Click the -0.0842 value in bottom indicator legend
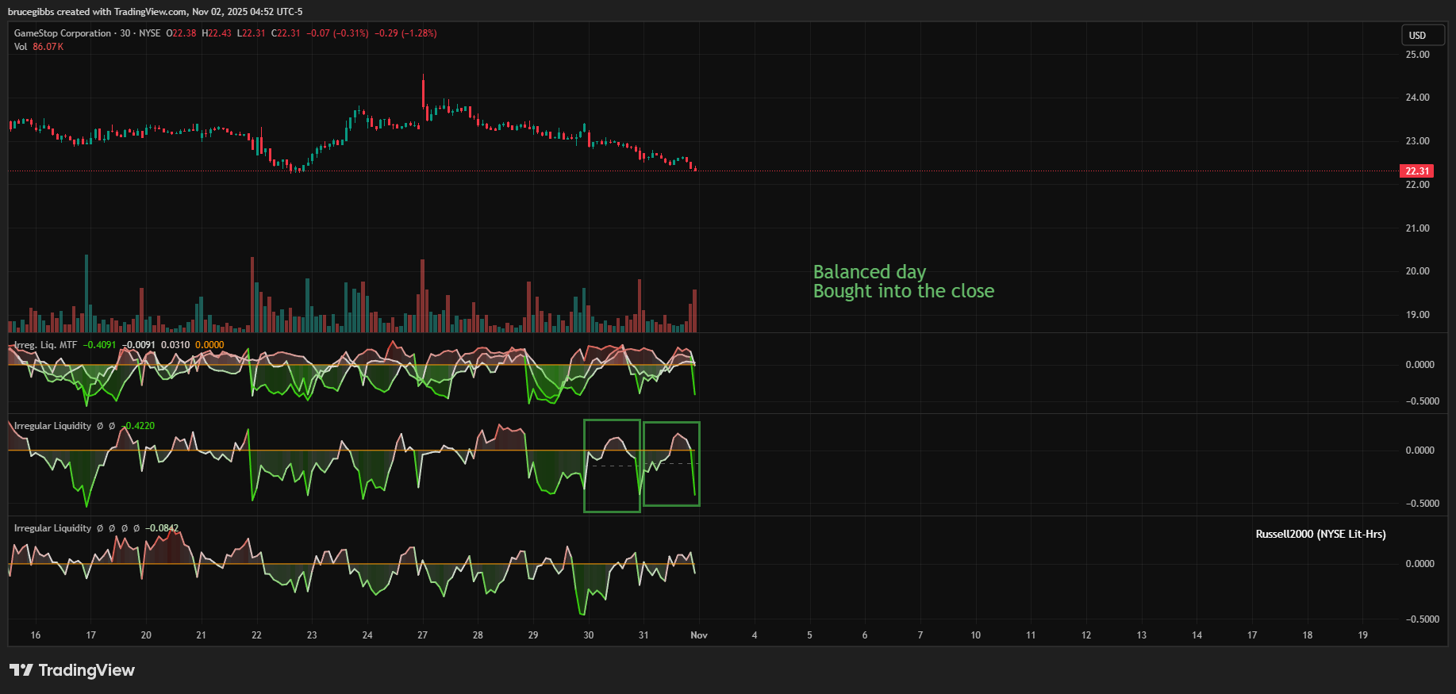 tap(162, 528)
